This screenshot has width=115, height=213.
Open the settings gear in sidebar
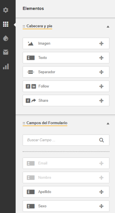[5, 10]
